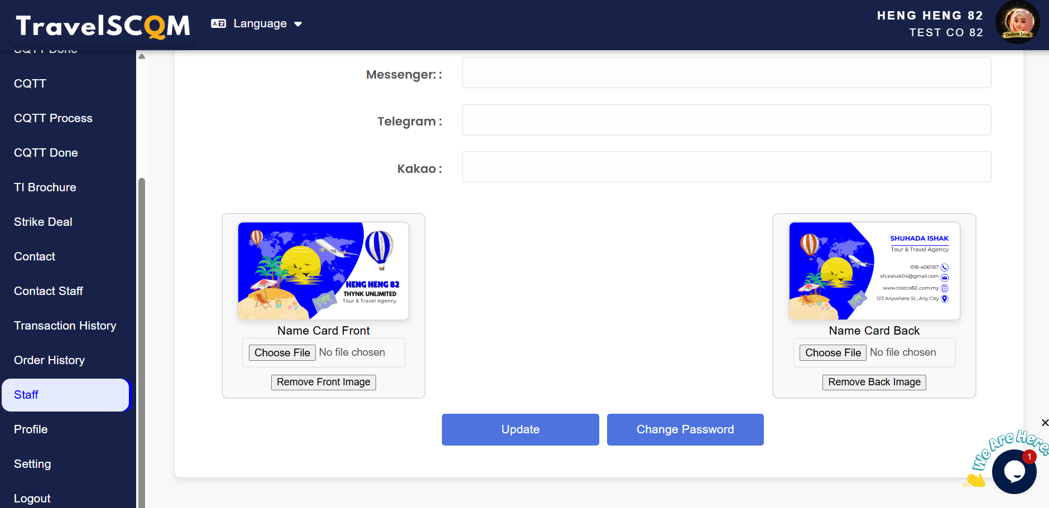Open Strike Deal section
1049x508 pixels.
43,222
